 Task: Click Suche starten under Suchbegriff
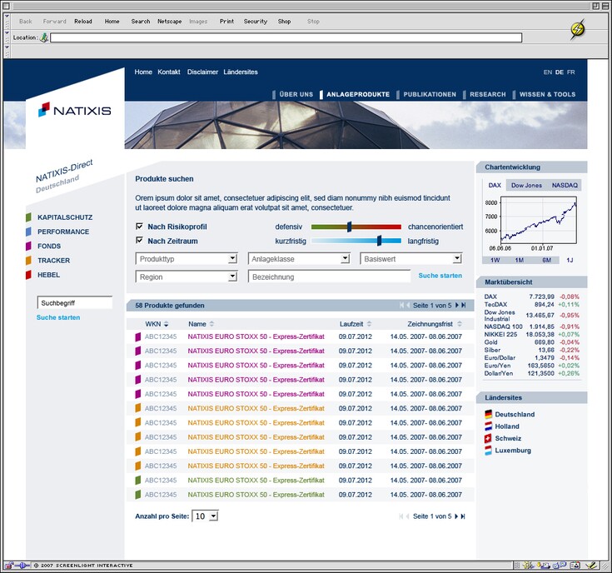click(58, 317)
